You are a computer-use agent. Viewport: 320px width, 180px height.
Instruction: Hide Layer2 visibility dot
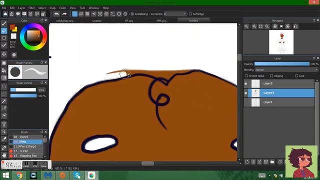coord(245,83)
